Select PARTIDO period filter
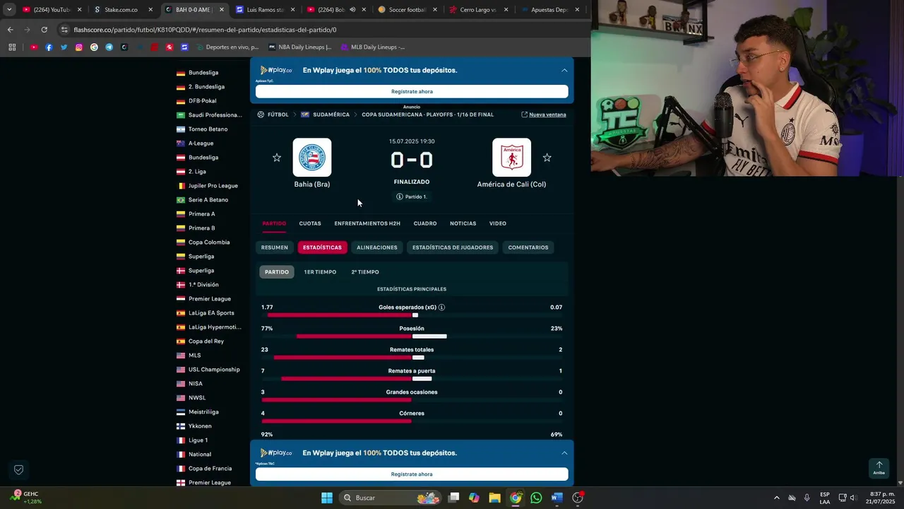 point(277,272)
